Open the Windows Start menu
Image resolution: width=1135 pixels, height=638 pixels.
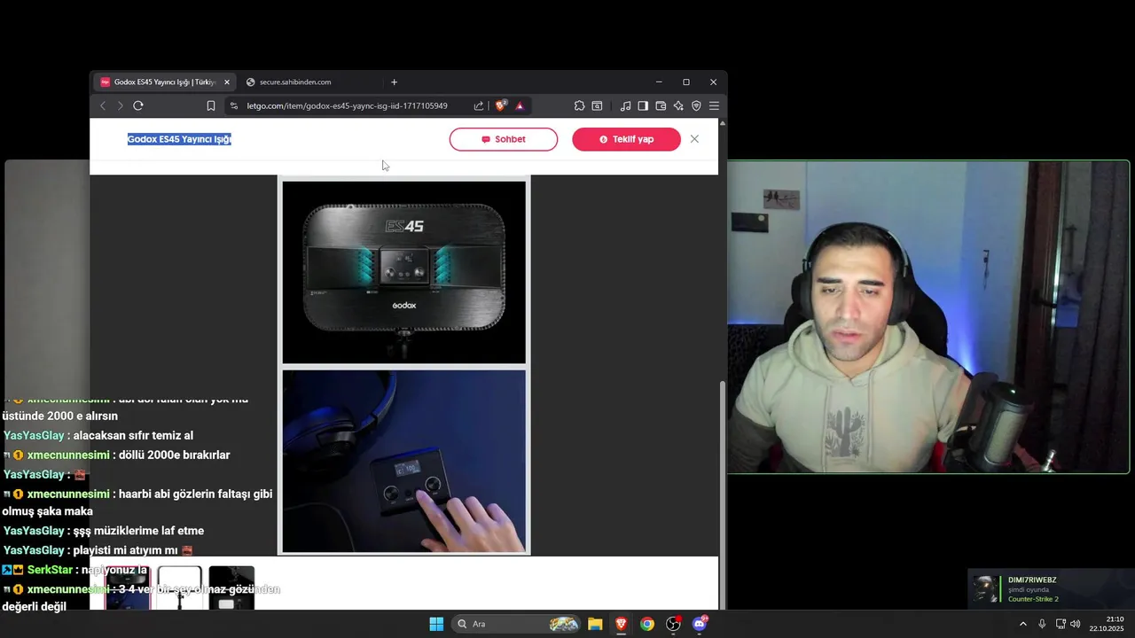[436, 624]
